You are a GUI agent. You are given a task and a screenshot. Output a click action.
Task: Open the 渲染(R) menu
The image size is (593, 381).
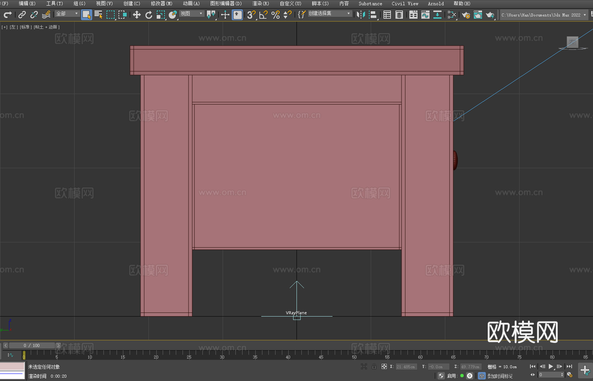(261, 3)
